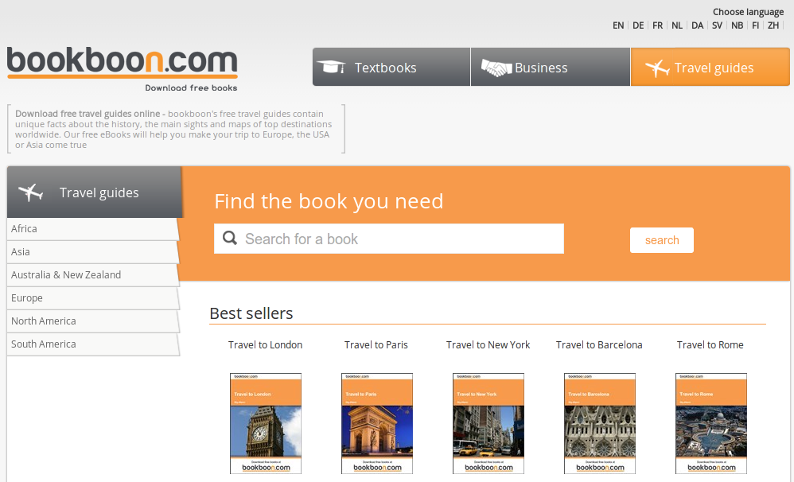Screen dimensions: 794x482
Task: Open the Travel to Paris guide link
Action: [x=376, y=344]
